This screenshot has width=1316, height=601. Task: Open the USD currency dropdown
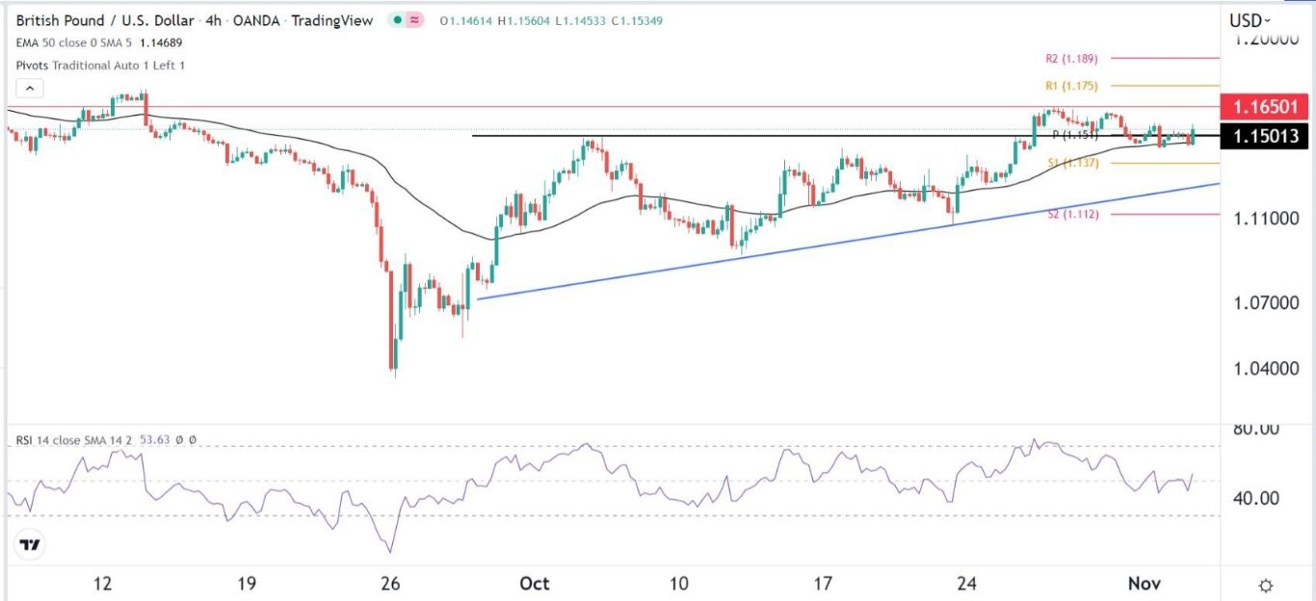[x=1250, y=20]
